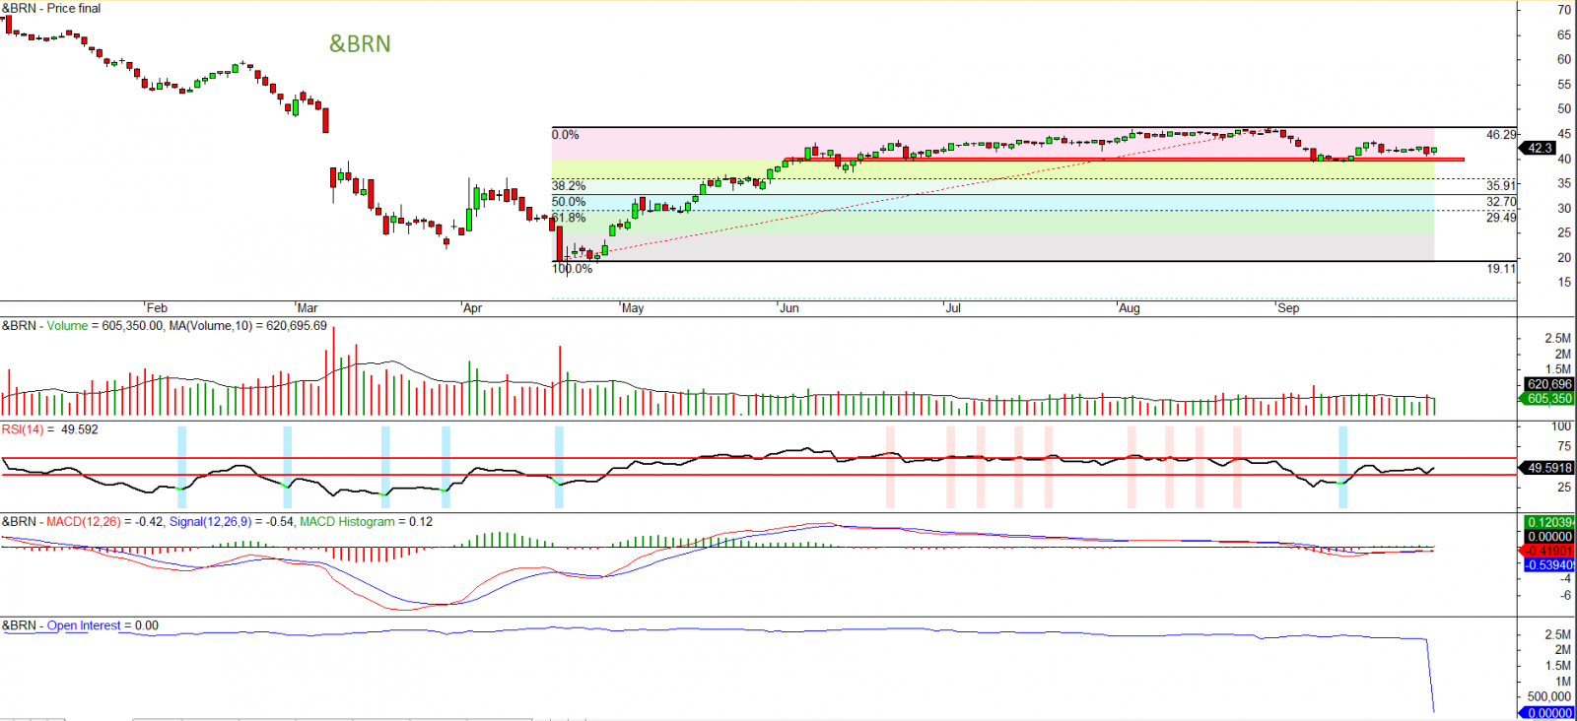Click the green '605,350' volume tag
Screen dimensions: 1577x721
click(1549, 398)
